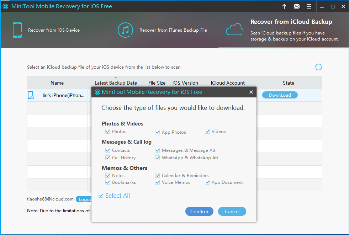Screen dimensions: 349x235
Task: Sort by iCloud Account column header
Action: 228,83
